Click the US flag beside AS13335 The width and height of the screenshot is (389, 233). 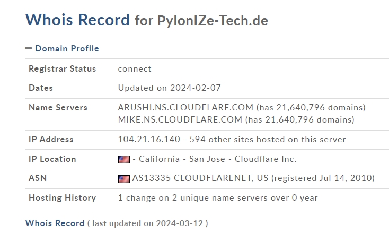point(124,179)
